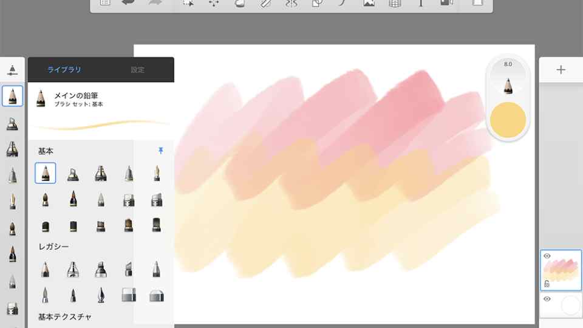Switch to the ライブラリ tab
This screenshot has width=583, height=328.
(64, 69)
